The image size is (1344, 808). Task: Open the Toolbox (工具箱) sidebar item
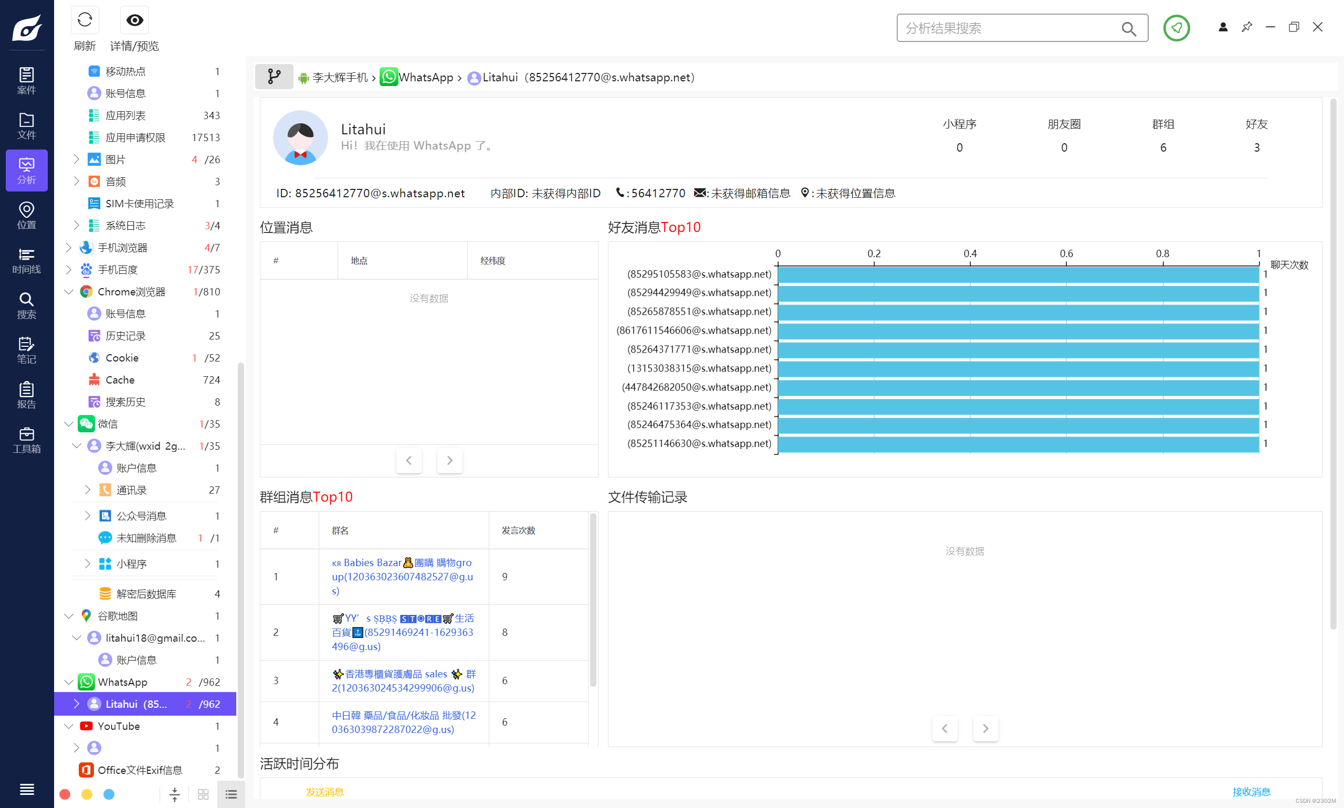pyautogui.click(x=26, y=440)
